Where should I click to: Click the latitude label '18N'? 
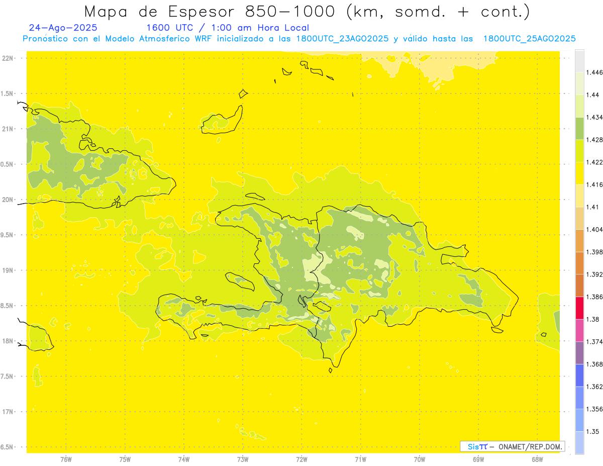[x=8, y=341]
